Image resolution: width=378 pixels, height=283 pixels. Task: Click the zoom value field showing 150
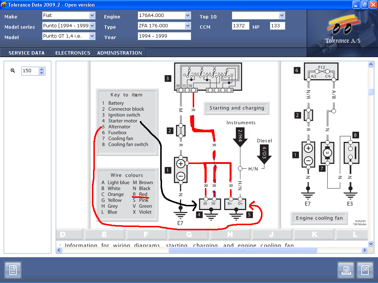point(30,71)
